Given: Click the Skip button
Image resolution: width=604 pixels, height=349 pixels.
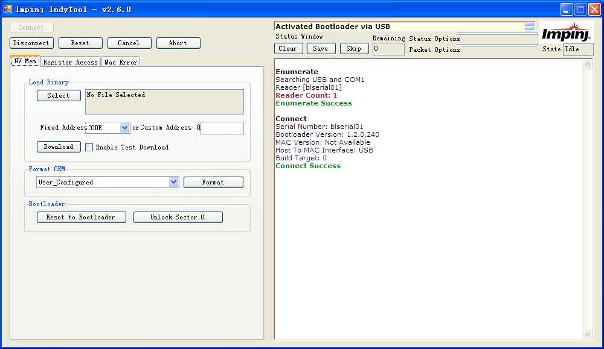Looking at the screenshot, I should 354,48.
